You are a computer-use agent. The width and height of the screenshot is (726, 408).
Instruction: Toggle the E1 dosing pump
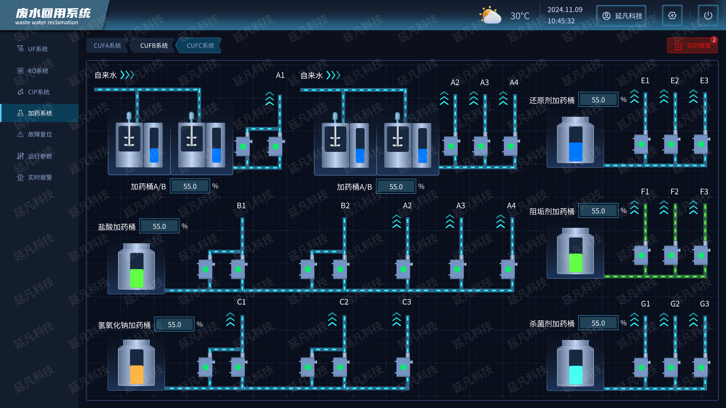click(x=641, y=144)
